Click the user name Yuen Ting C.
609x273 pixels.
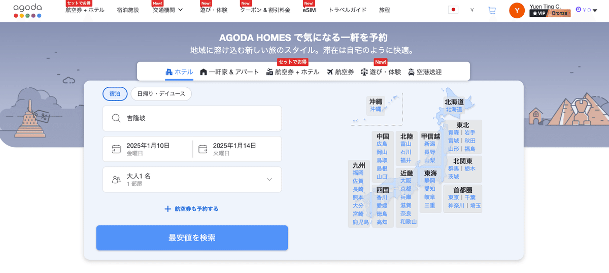[x=545, y=6]
